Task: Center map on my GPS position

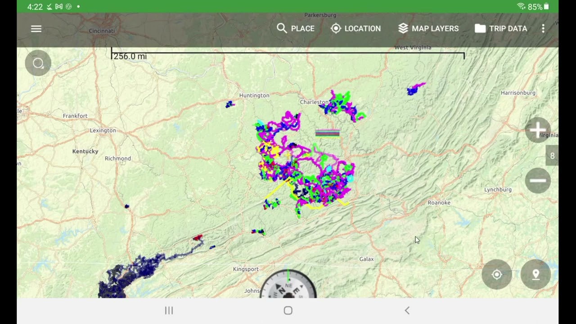Action: pyautogui.click(x=497, y=274)
